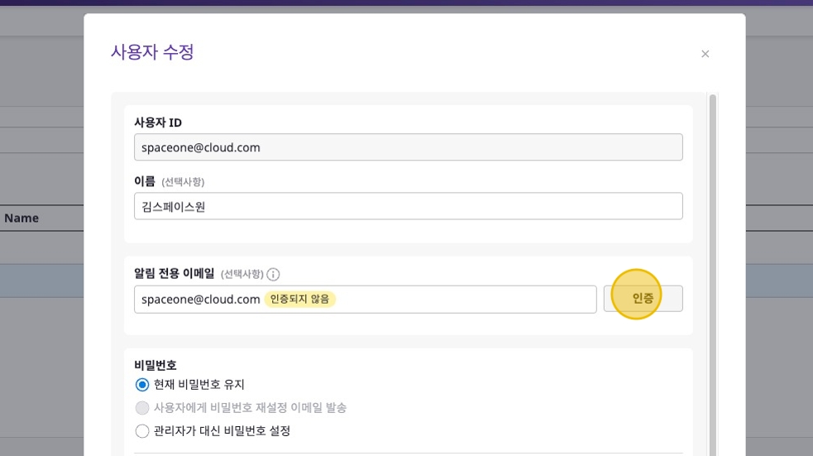The height and width of the screenshot is (456, 813).
Task: Click the 사용자 수정 dialog title
Action: (x=152, y=52)
